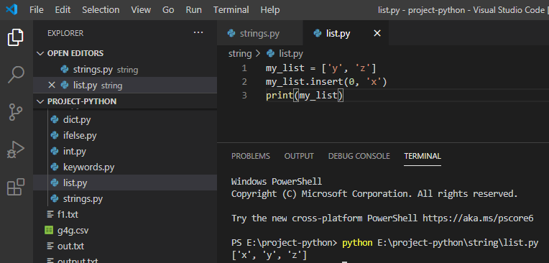Click the Windows PowerShell text in terminal
549x263 pixels.
277,181
